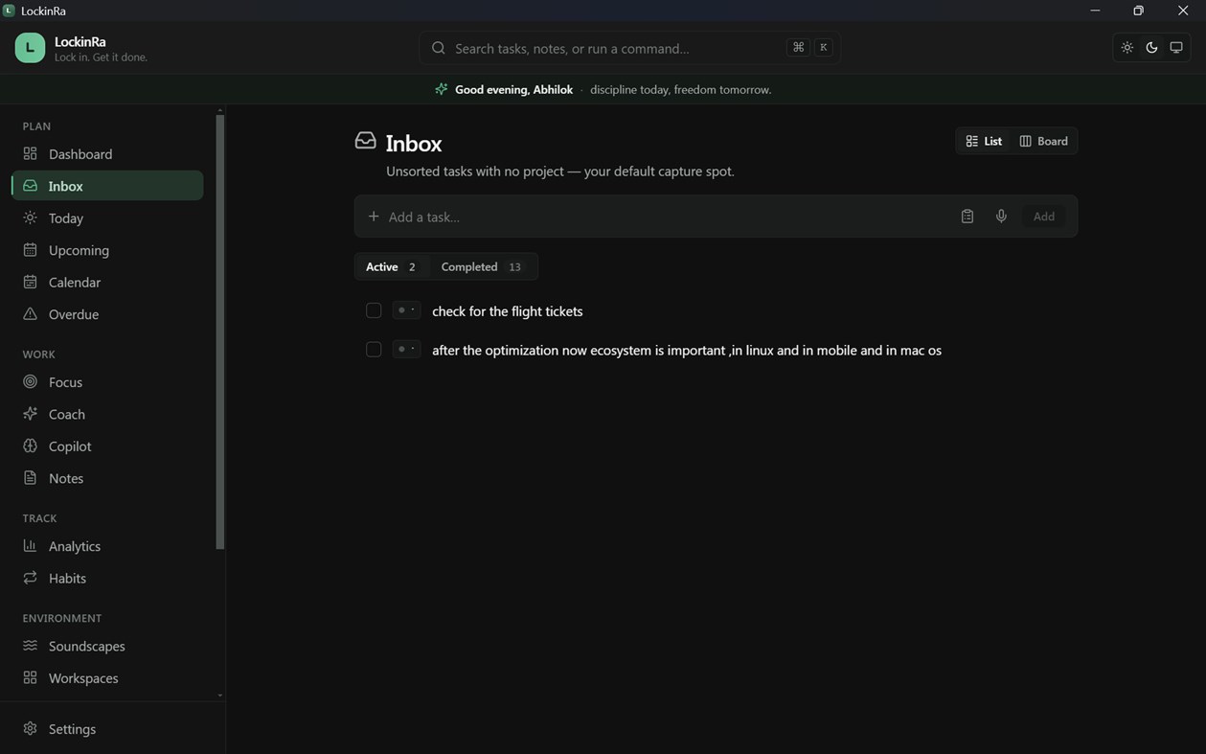Open Workspaces from the sidebar
The width and height of the screenshot is (1206, 754).
(107, 677)
